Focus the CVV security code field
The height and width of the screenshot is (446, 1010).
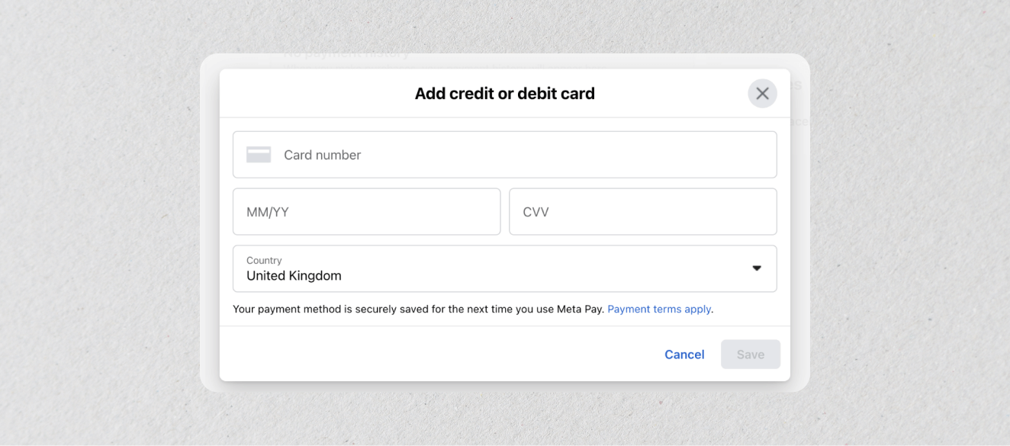(642, 211)
